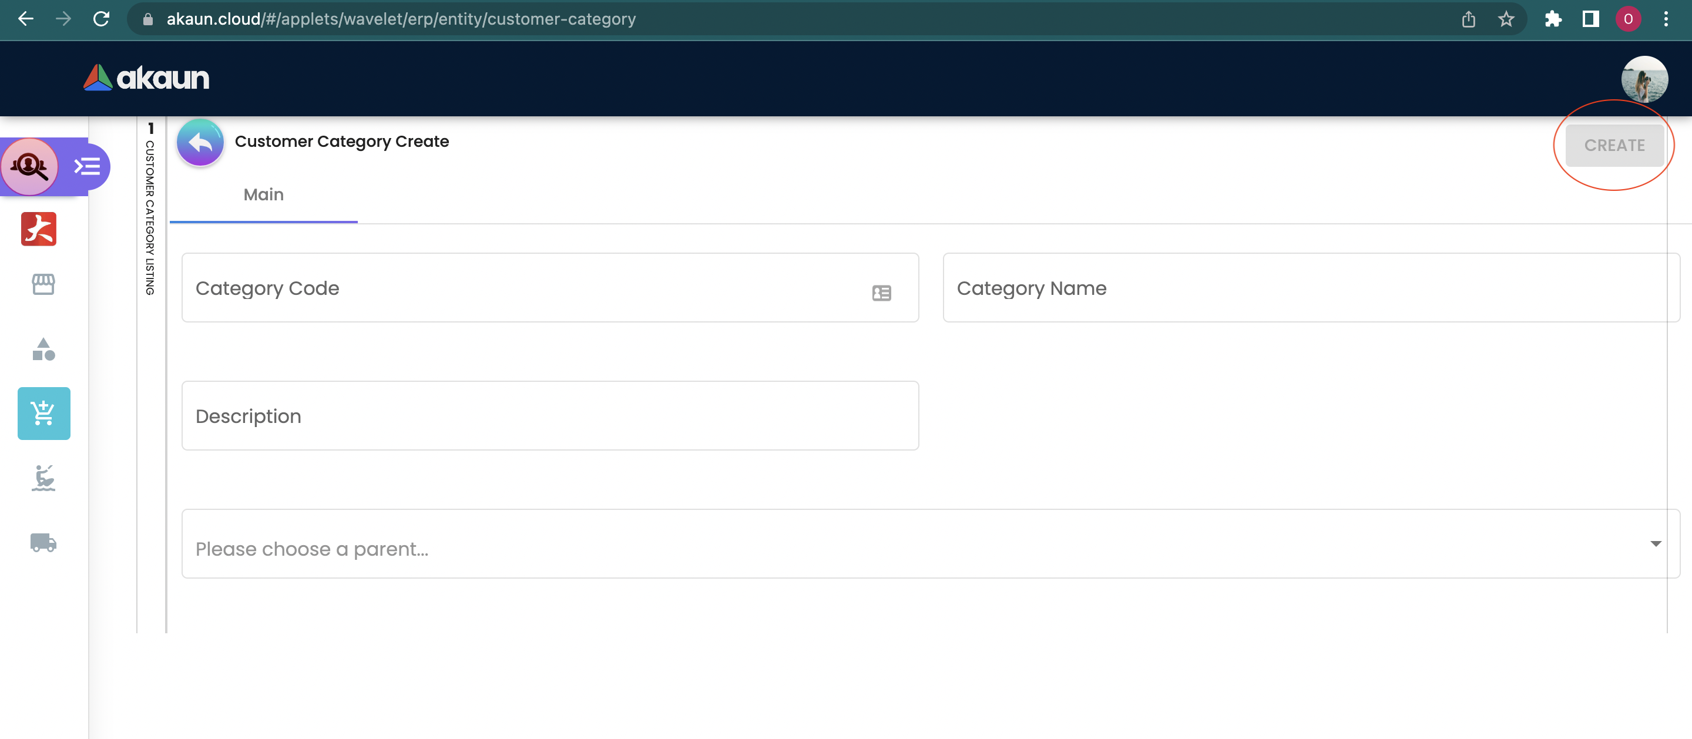Click the Category Code list icon
The width and height of the screenshot is (1692, 739).
pos(881,293)
